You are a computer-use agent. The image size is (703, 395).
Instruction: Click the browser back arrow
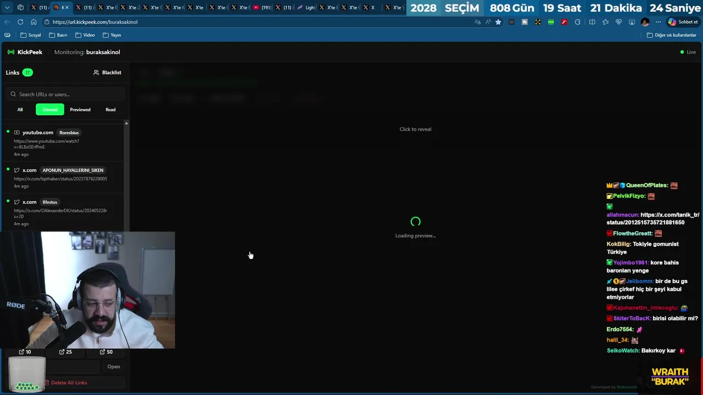tap(7, 22)
